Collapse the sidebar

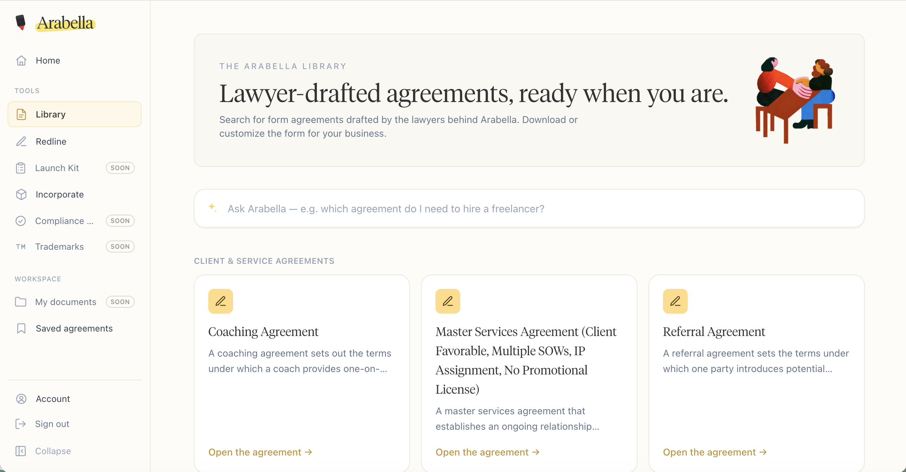(75, 451)
